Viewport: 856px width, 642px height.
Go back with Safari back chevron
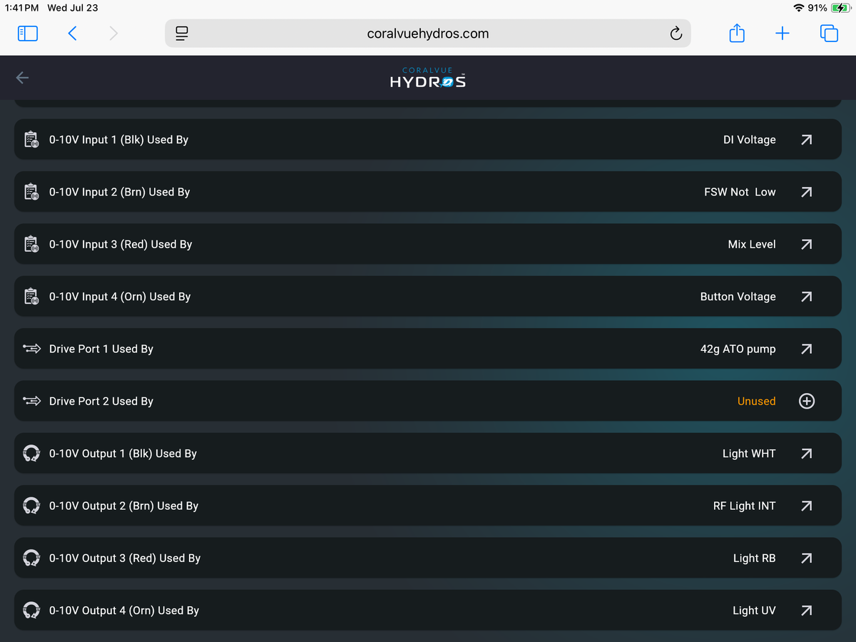click(x=72, y=34)
